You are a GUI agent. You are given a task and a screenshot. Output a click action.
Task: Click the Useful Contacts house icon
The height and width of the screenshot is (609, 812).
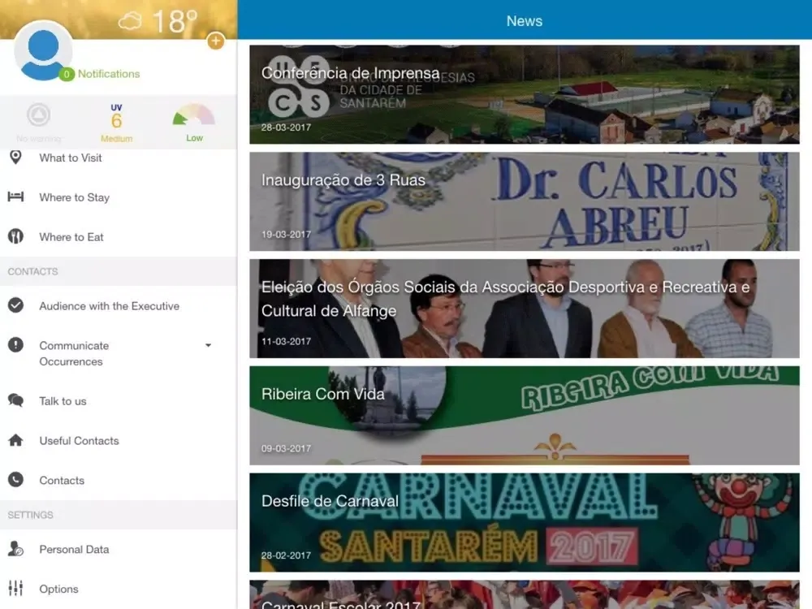(15, 440)
